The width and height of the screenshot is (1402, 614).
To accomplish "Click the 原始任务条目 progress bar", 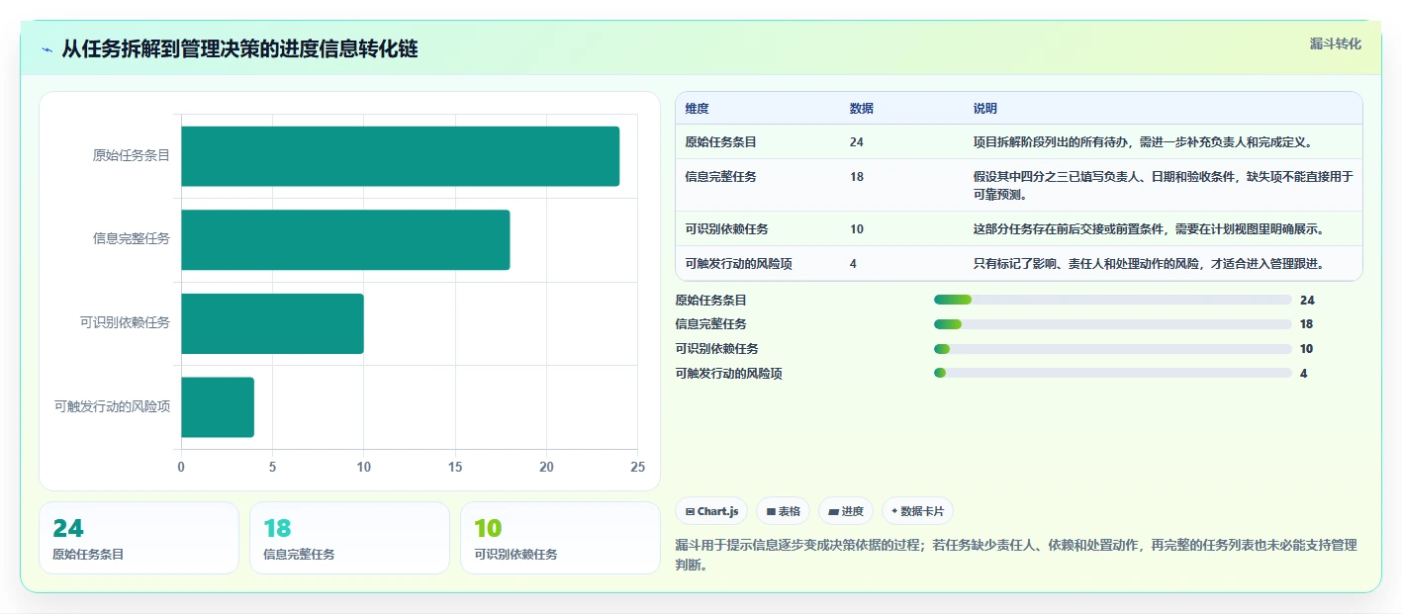I will coord(1113,300).
